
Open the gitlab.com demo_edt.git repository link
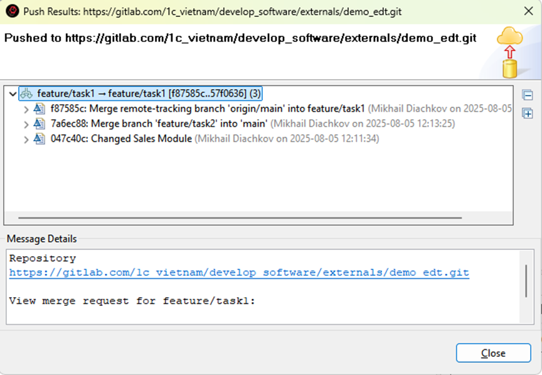point(238,273)
